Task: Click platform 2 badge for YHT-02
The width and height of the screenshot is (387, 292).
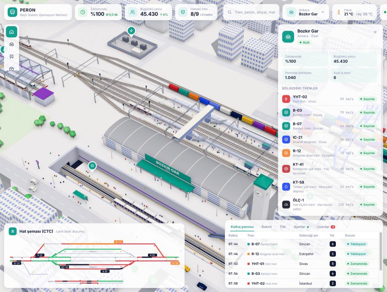Action: 333,283
